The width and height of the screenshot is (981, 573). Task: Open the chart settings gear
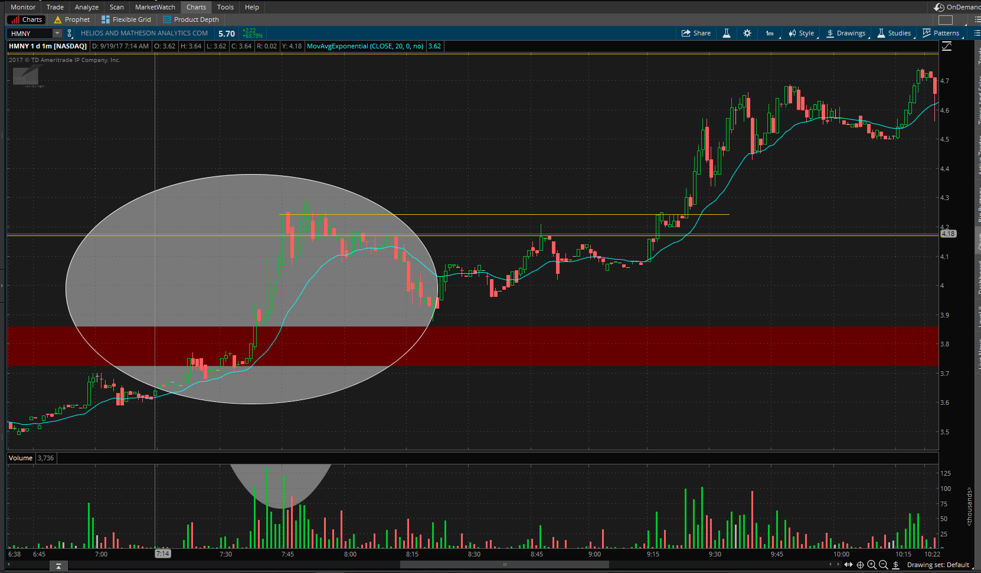point(747,33)
